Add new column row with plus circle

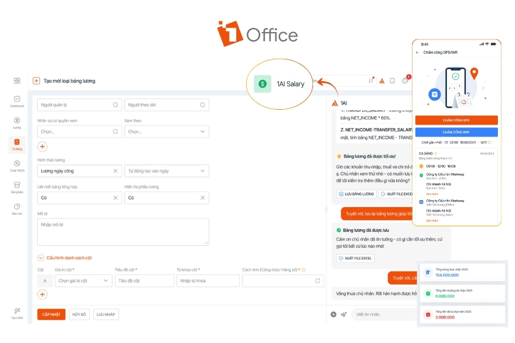click(x=42, y=294)
